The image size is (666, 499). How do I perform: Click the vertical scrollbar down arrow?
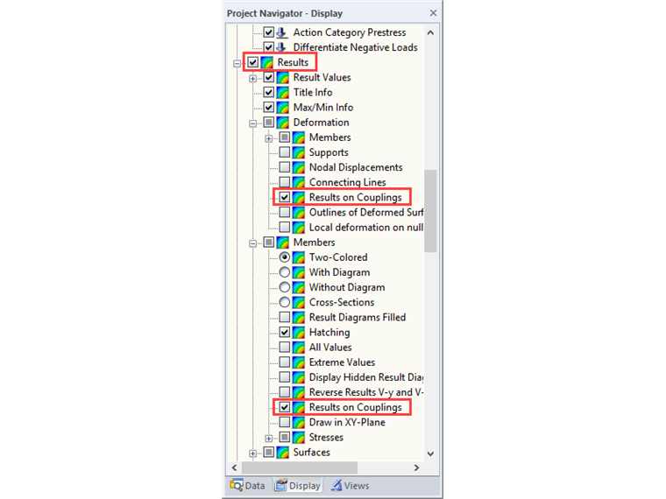coord(430,453)
